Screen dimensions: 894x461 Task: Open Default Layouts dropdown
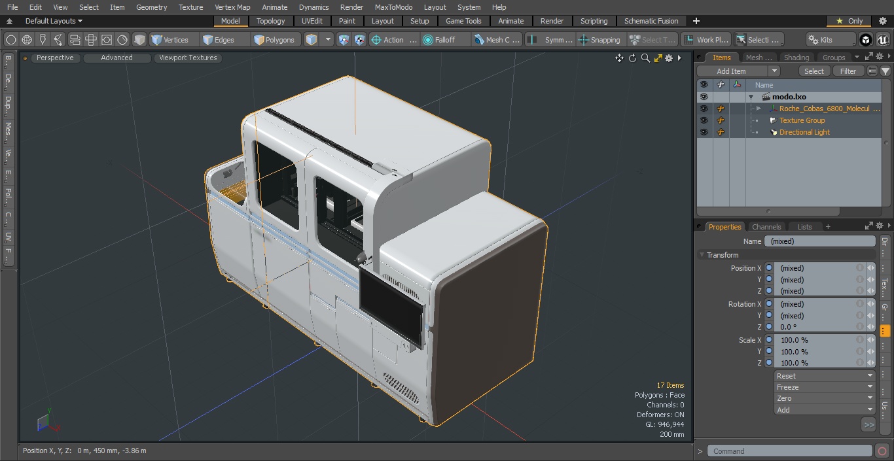point(54,21)
